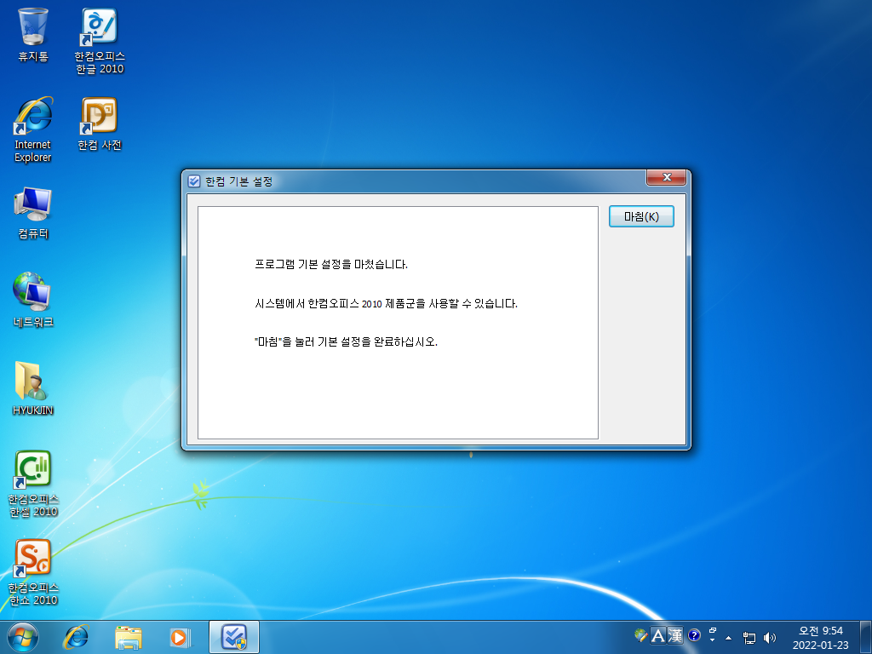Viewport: 872px width, 654px height.
Task: Select the 한컴오피스 한셀 2010 shortcut
Action: point(33,484)
